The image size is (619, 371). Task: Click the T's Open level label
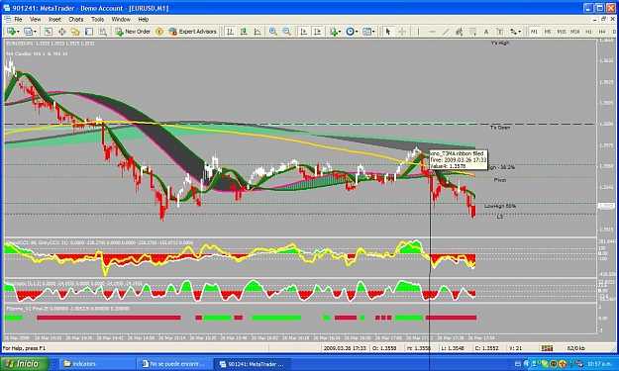[500, 128]
